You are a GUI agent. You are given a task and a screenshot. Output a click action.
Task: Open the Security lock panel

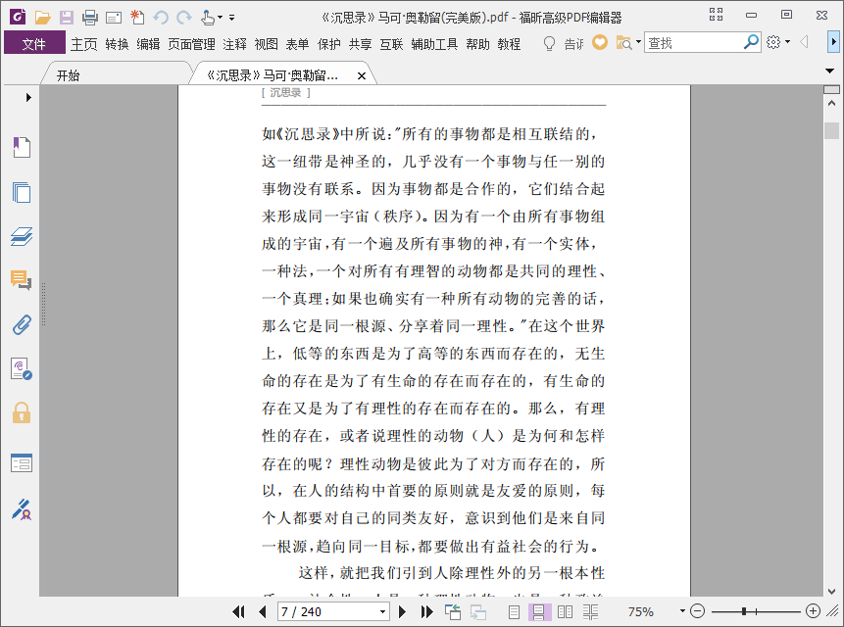[22, 413]
